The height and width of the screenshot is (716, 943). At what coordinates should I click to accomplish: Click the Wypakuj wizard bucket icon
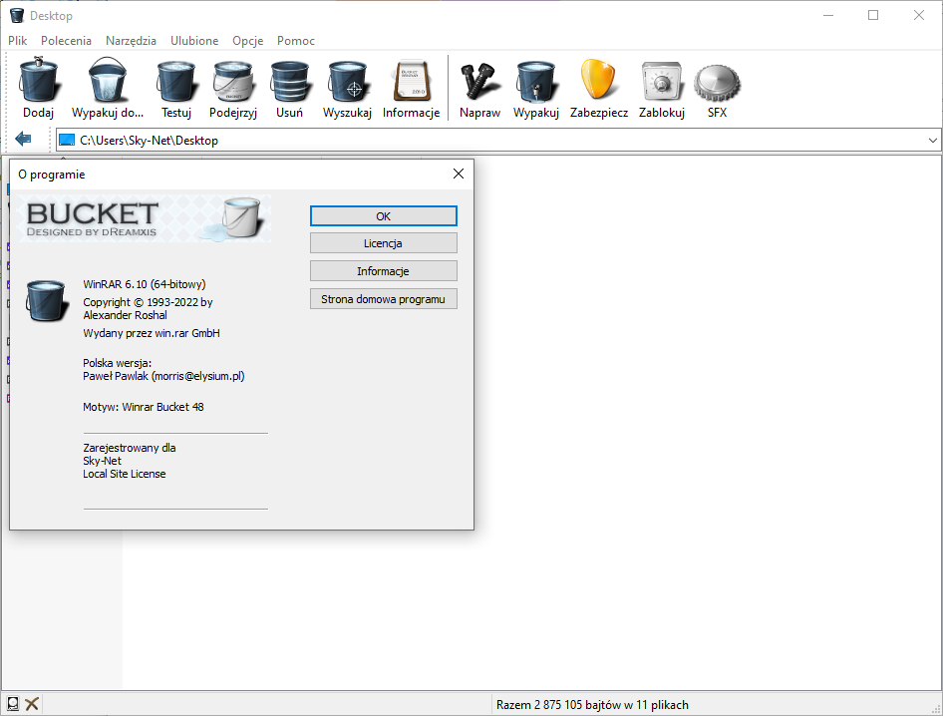[x=536, y=81]
